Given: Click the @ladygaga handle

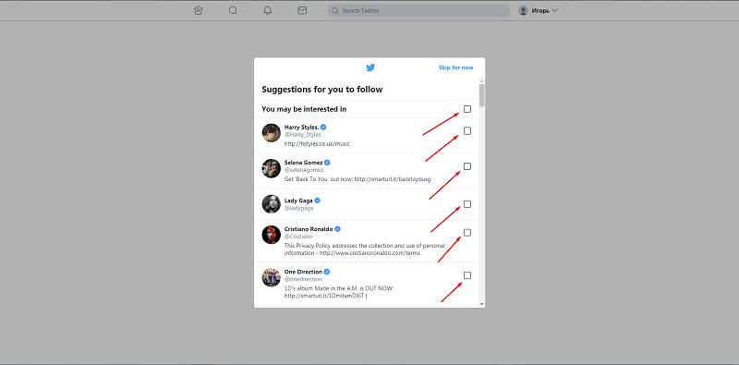Looking at the screenshot, I should point(298,208).
